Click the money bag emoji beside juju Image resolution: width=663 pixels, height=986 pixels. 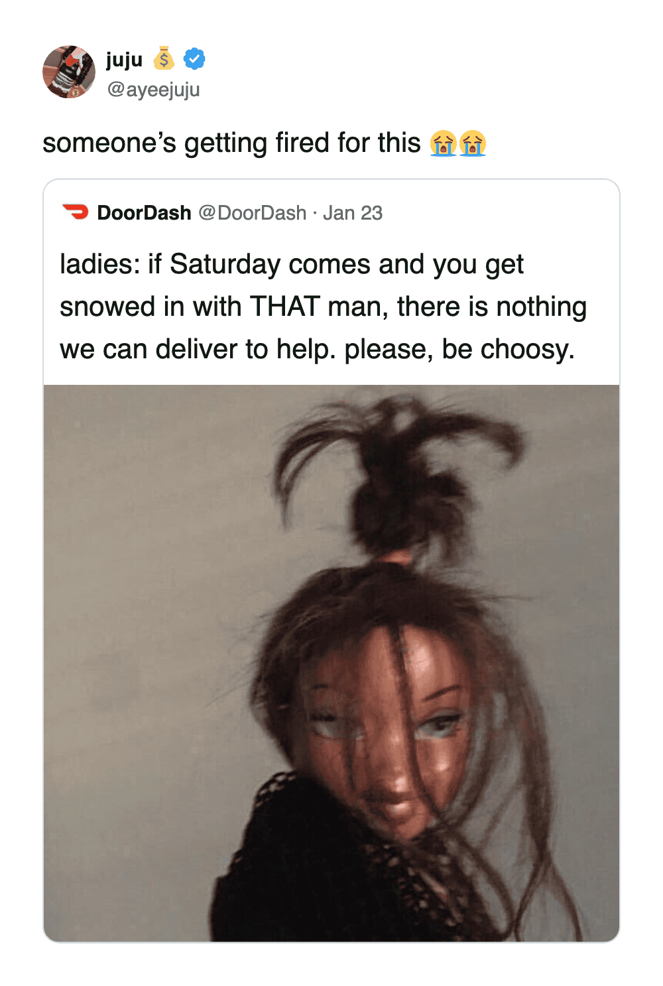click(x=164, y=58)
